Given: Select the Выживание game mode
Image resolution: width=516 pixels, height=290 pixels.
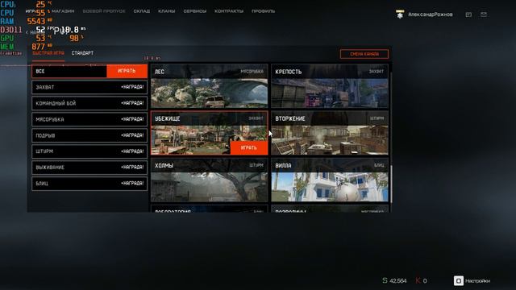Looking at the screenshot, I should [89, 168].
